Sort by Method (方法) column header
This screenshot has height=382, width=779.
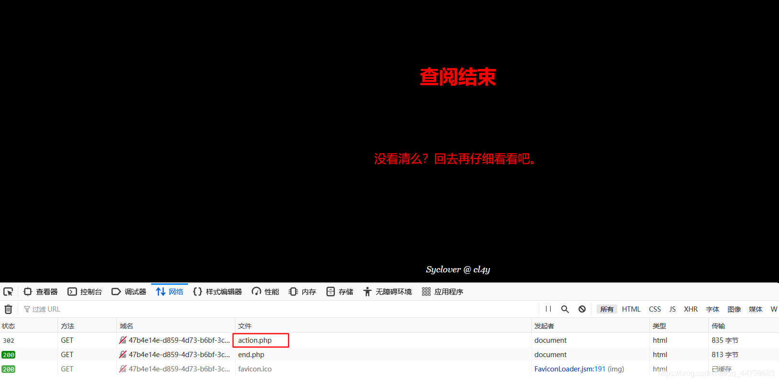(x=87, y=326)
